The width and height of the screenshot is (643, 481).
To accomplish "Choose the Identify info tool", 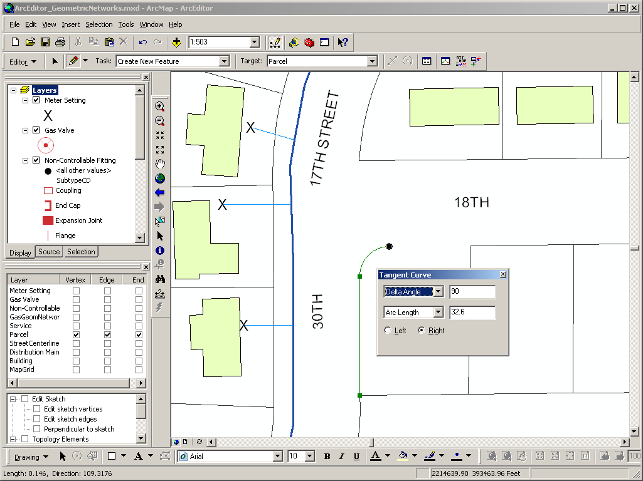I will pyautogui.click(x=160, y=251).
